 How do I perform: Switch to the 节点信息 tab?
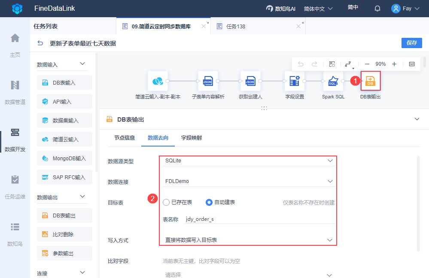(x=125, y=137)
